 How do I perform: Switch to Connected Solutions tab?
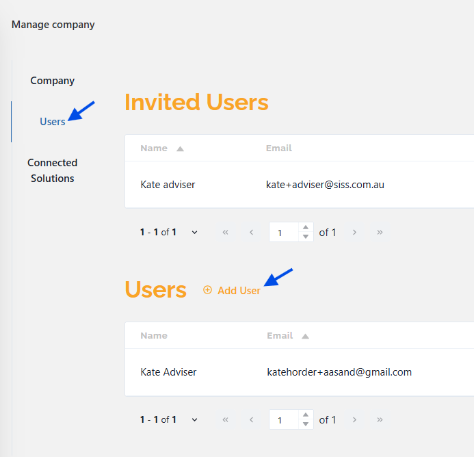[52, 170]
